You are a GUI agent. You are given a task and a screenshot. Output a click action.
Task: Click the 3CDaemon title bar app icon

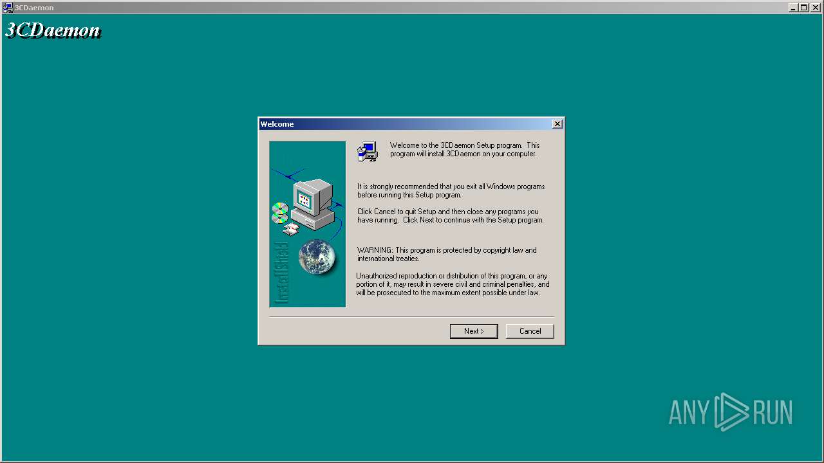(8, 8)
